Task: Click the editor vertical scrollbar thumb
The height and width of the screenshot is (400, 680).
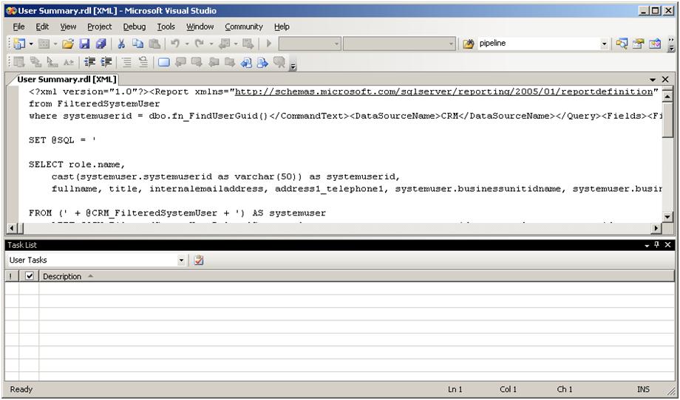Action: pos(667,120)
